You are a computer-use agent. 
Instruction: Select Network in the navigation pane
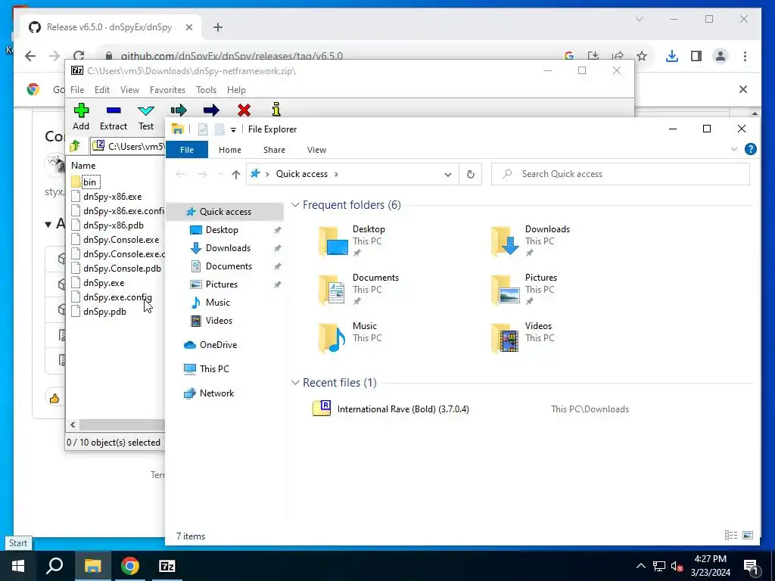(x=216, y=393)
